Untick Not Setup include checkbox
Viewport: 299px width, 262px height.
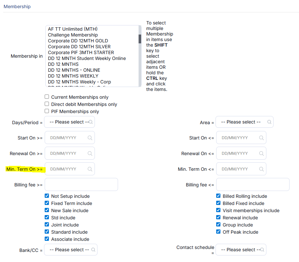click(47, 196)
